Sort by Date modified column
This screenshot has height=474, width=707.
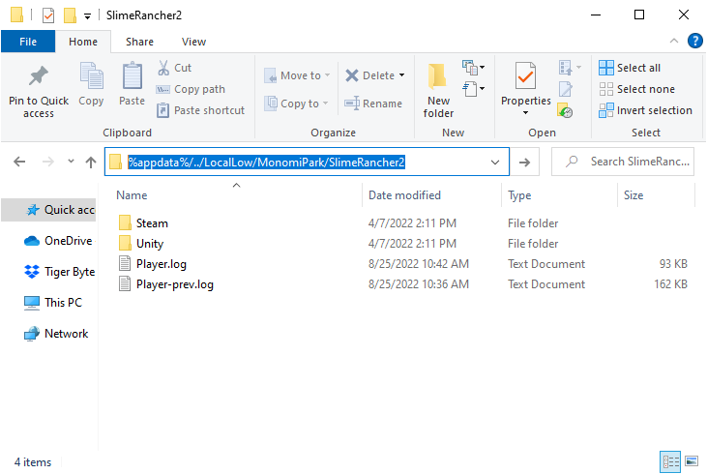pos(431,194)
